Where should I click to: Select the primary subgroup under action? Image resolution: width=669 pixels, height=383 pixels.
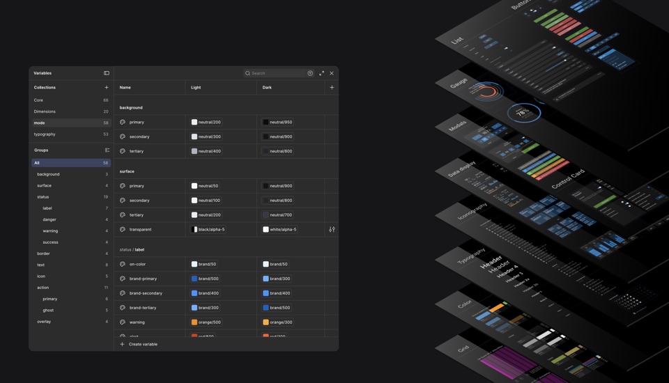tap(71, 299)
